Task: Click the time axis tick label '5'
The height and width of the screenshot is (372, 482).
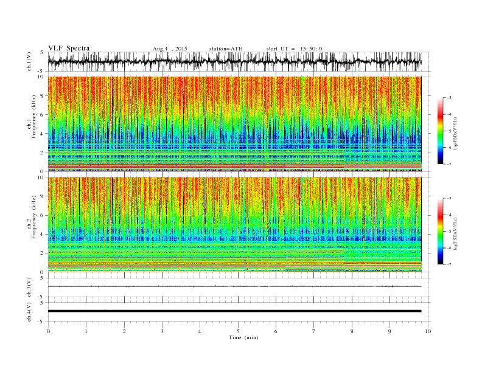Action: click(x=238, y=331)
